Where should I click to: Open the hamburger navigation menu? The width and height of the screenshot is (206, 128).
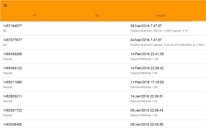click(x=5, y=5)
